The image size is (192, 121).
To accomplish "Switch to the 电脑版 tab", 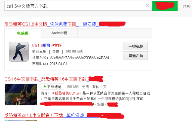I will (x=23, y=33).
